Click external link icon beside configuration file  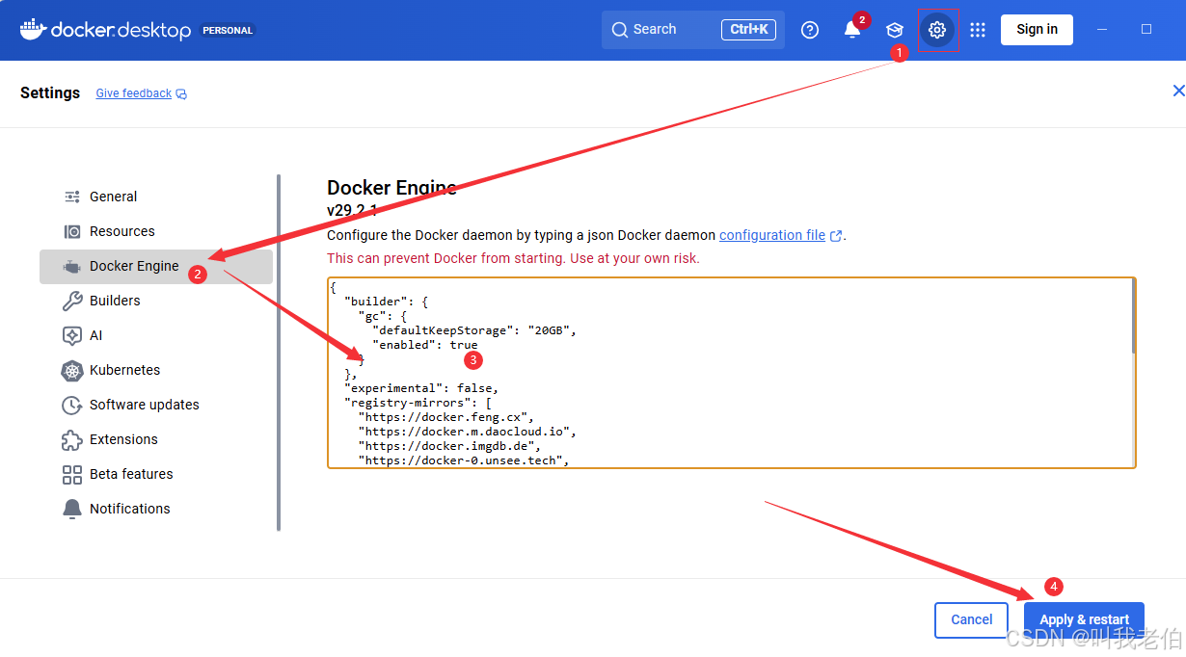pyautogui.click(x=836, y=236)
